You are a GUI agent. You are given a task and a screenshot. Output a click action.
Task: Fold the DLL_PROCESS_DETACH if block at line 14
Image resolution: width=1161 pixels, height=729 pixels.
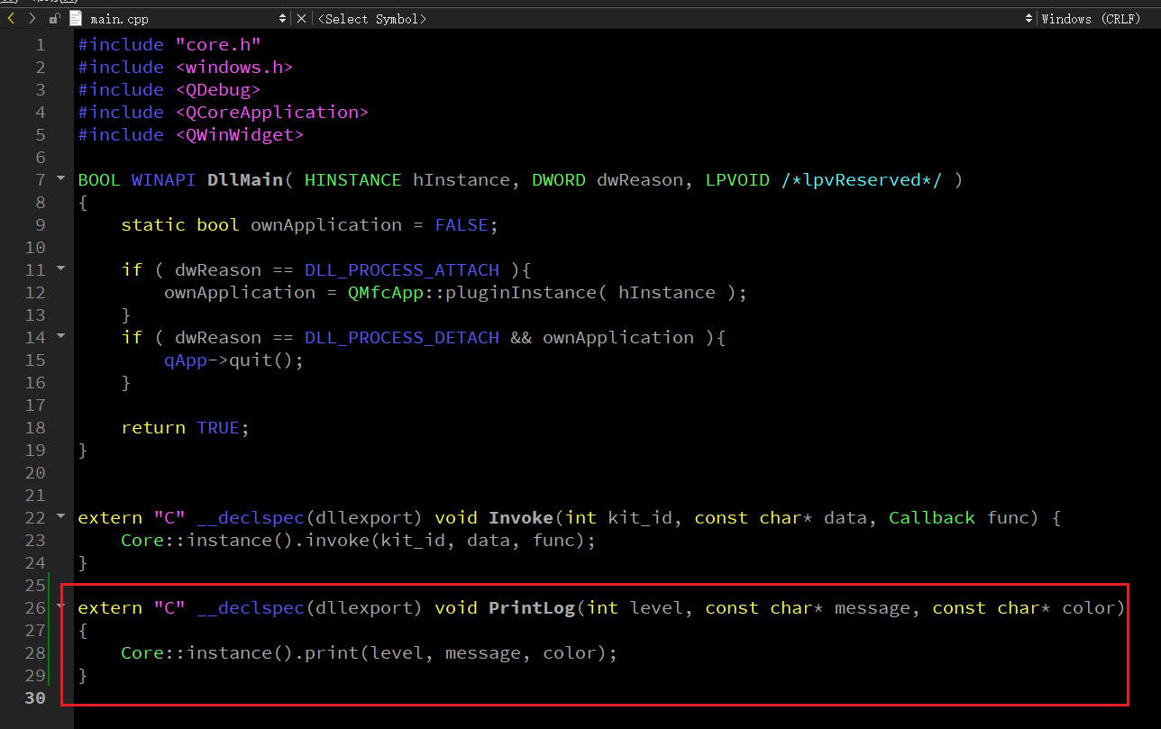click(x=61, y=336)
